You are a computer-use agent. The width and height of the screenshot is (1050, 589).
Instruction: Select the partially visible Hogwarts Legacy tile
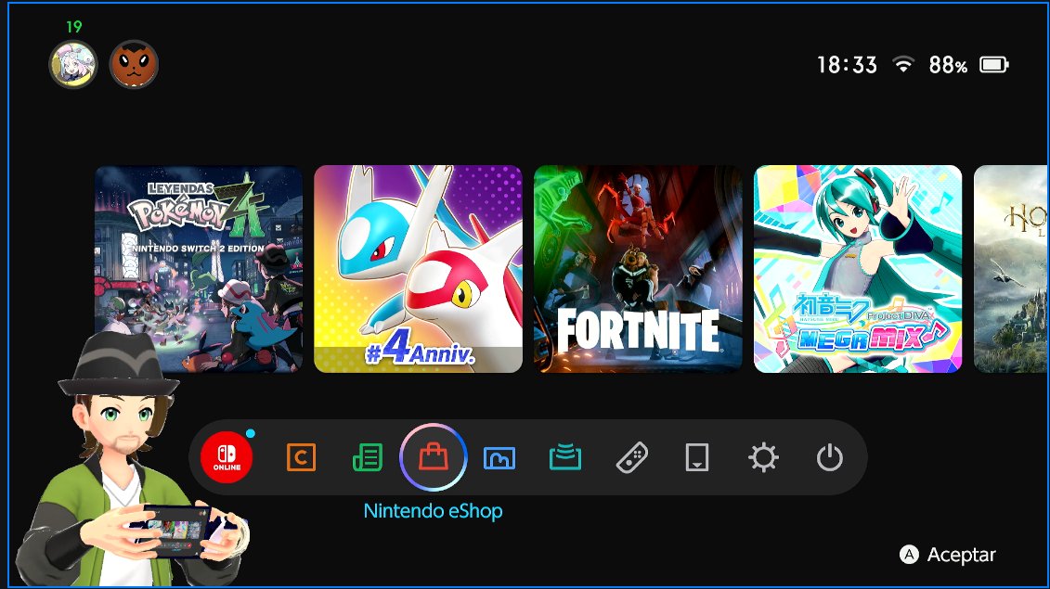tap(1011, 269)
